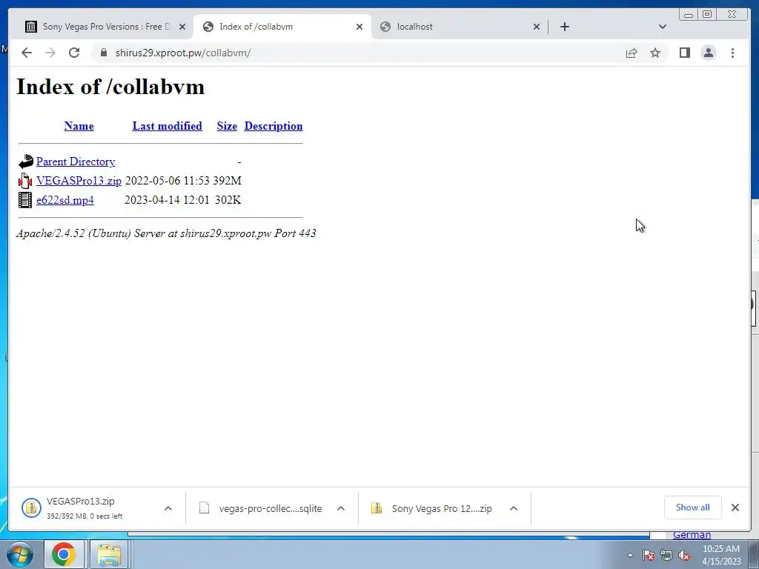Open a new browser tab
Image resolution: width=759 pixels, height=569 pixels.
tap(564, 27)
